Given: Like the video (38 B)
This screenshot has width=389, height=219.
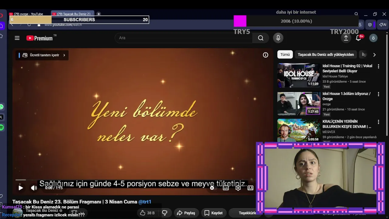Looking at the screenshot, I should coord(147,213).
